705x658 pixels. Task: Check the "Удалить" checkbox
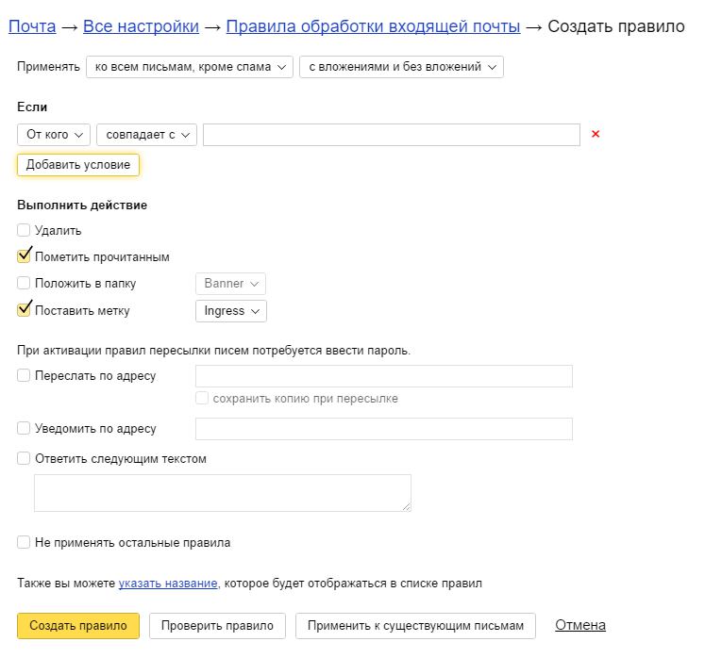coord(24,230)
